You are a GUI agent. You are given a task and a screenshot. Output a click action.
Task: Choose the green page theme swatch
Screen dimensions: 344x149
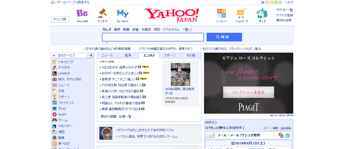point(276,2)
